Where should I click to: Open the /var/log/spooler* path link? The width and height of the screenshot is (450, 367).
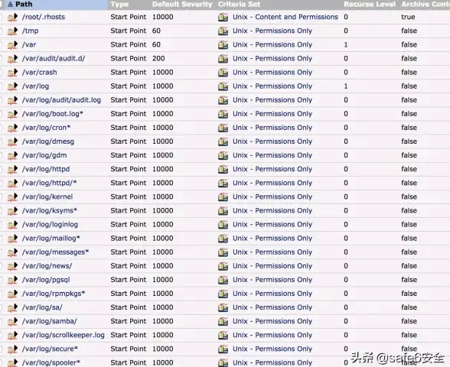51,362
